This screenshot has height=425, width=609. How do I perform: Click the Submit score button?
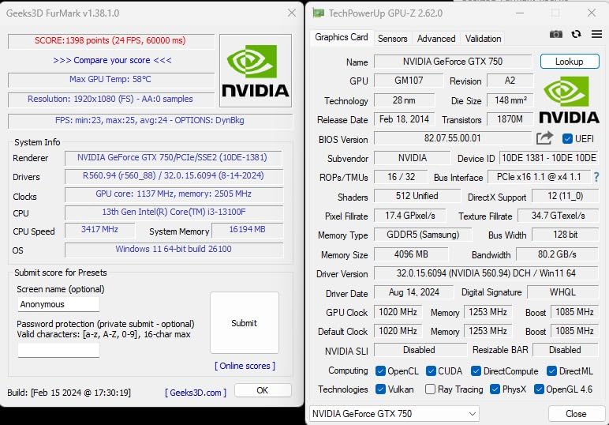click(x=245, y=323)
